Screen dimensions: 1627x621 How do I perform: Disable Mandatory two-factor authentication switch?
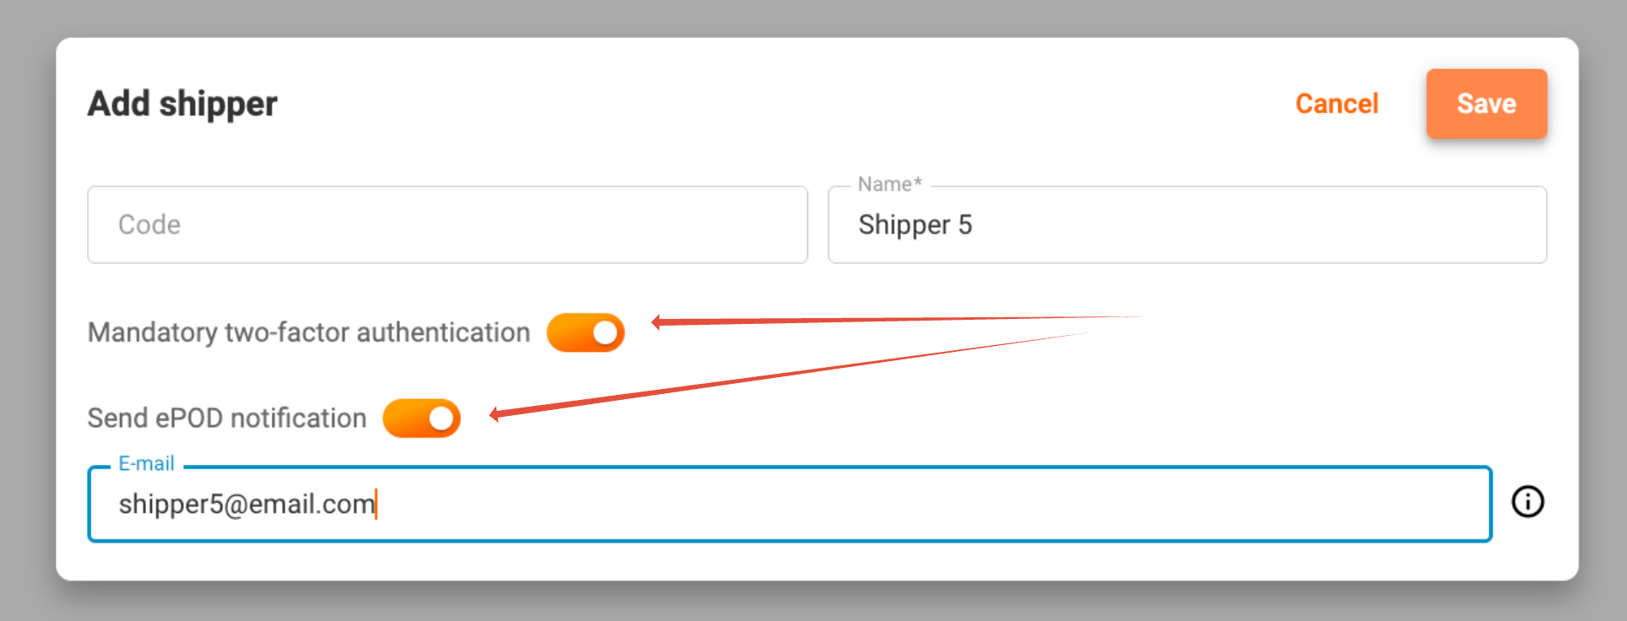pos(585,332)
